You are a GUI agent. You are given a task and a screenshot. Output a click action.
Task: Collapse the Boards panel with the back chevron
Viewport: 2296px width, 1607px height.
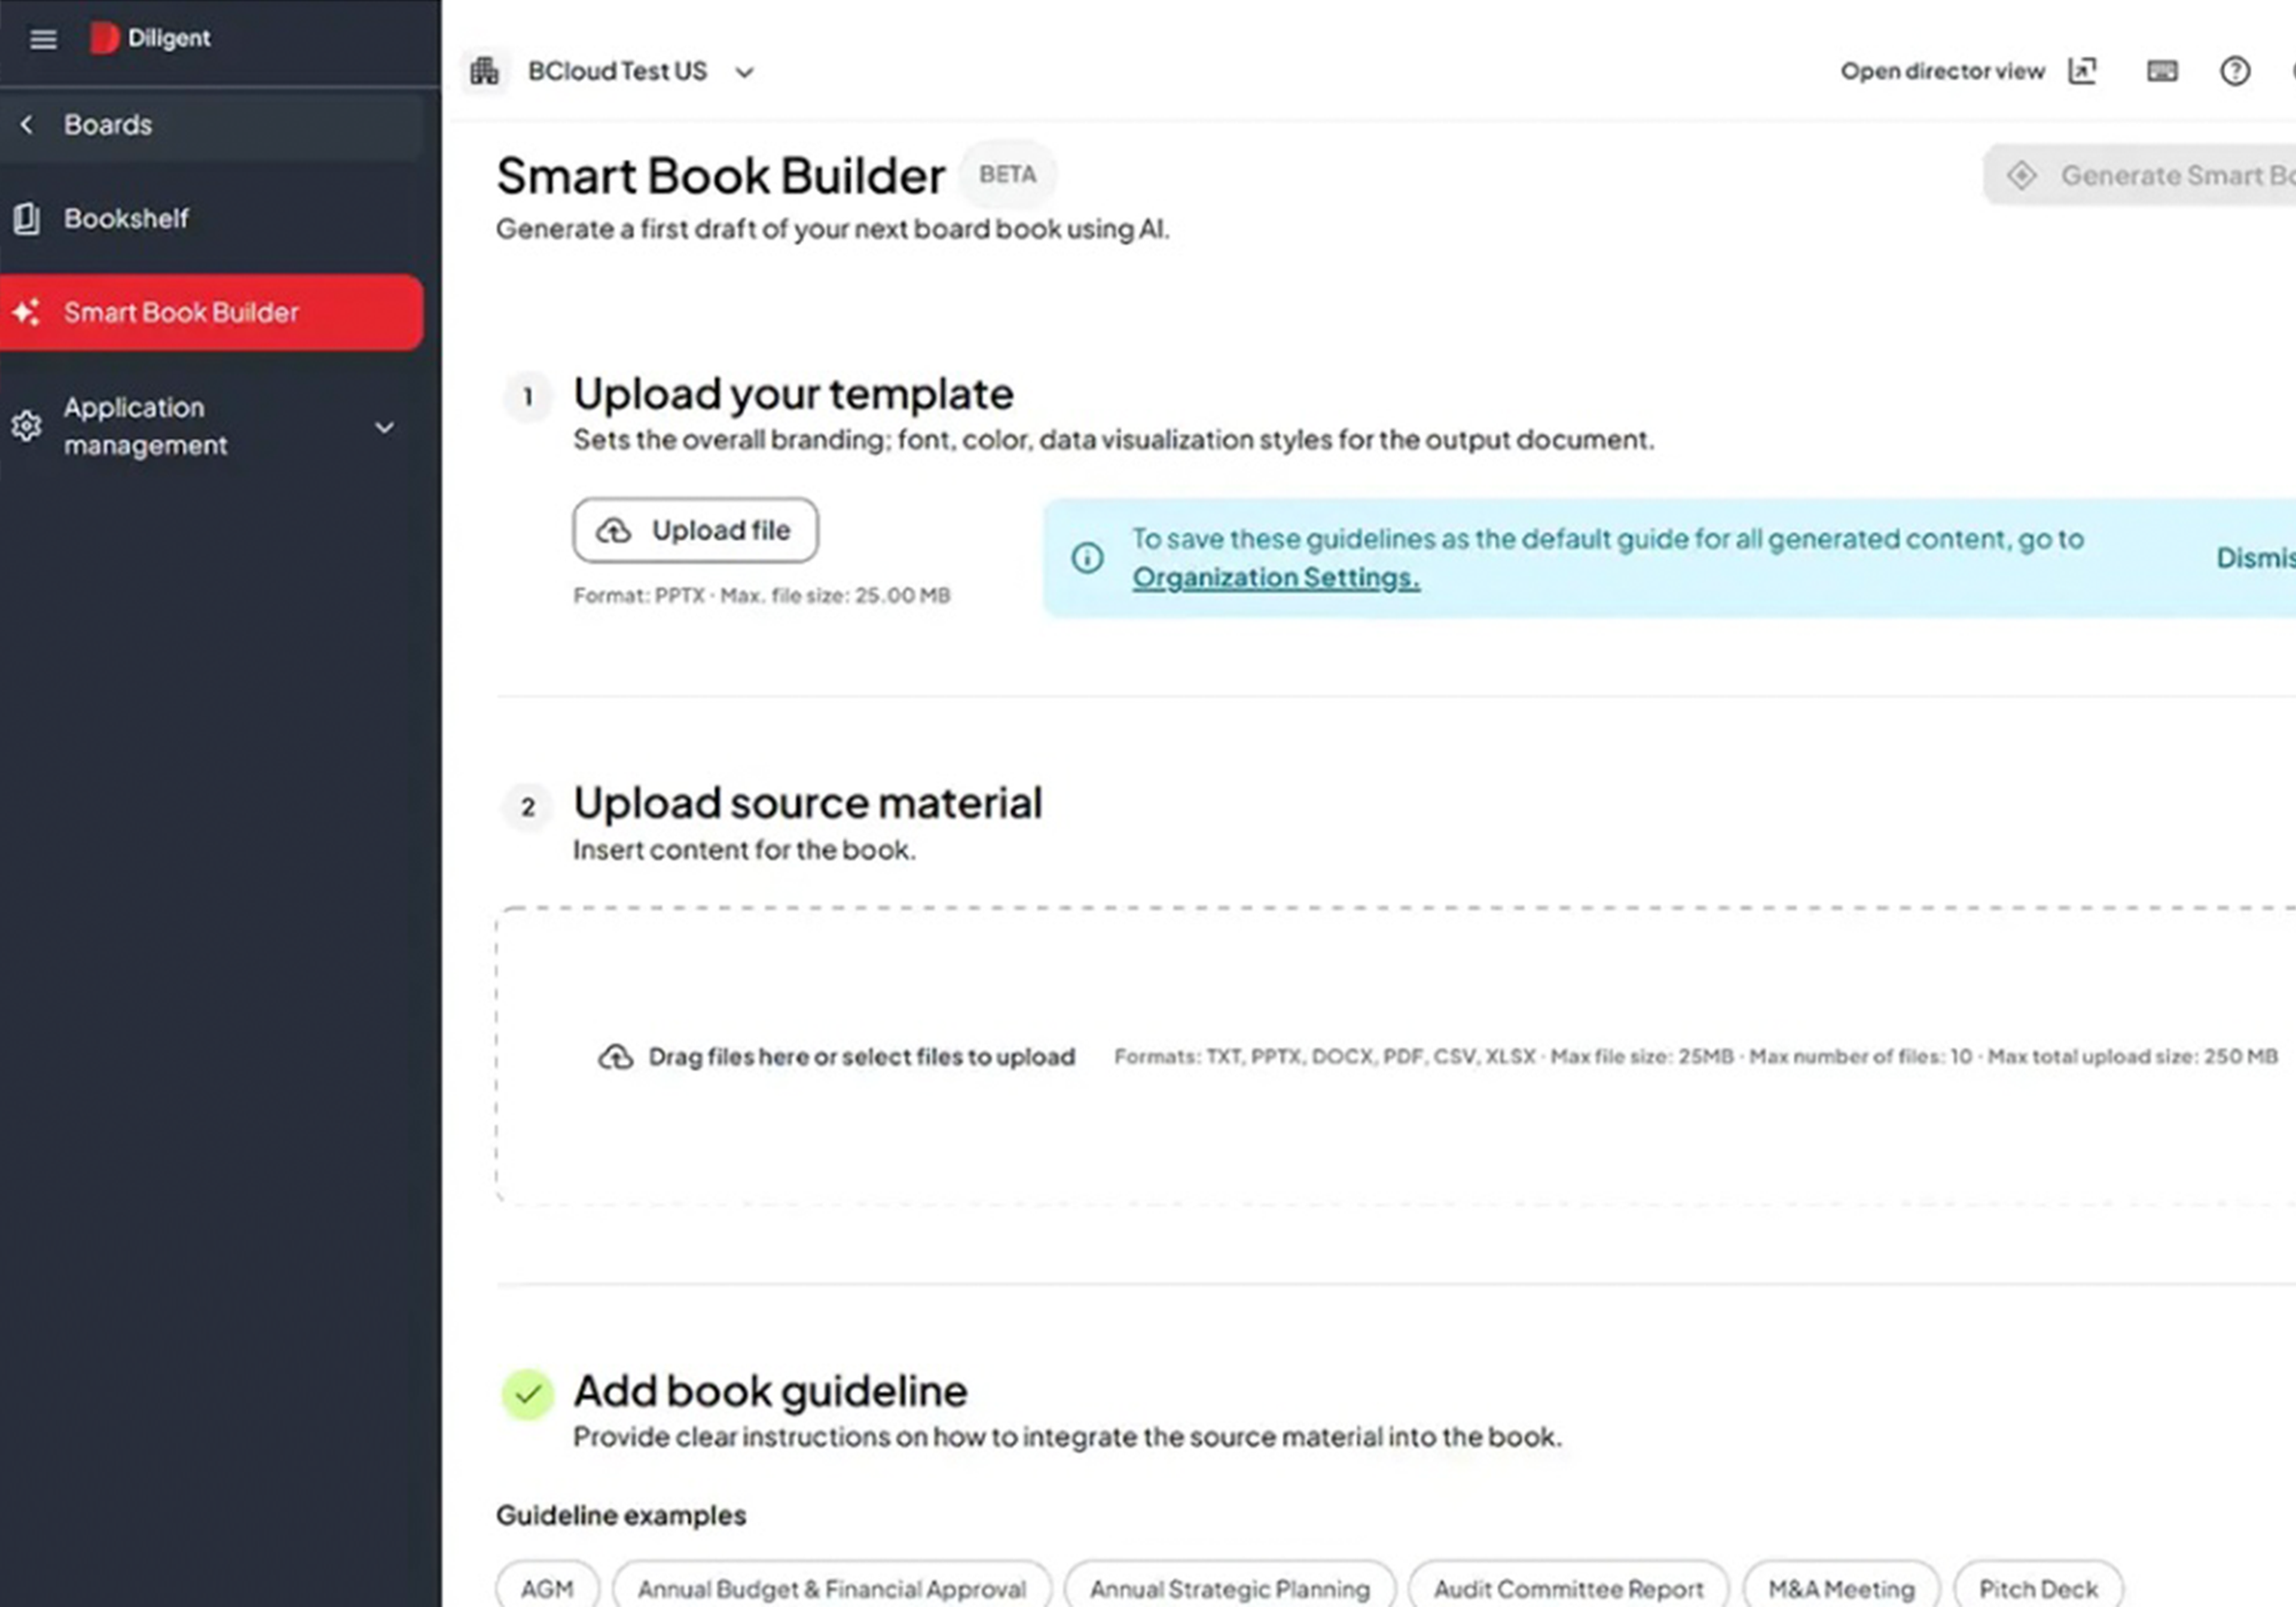click(x=26, y=124)
